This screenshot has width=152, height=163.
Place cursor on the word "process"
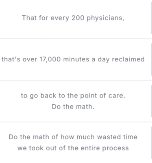[115, 148]
